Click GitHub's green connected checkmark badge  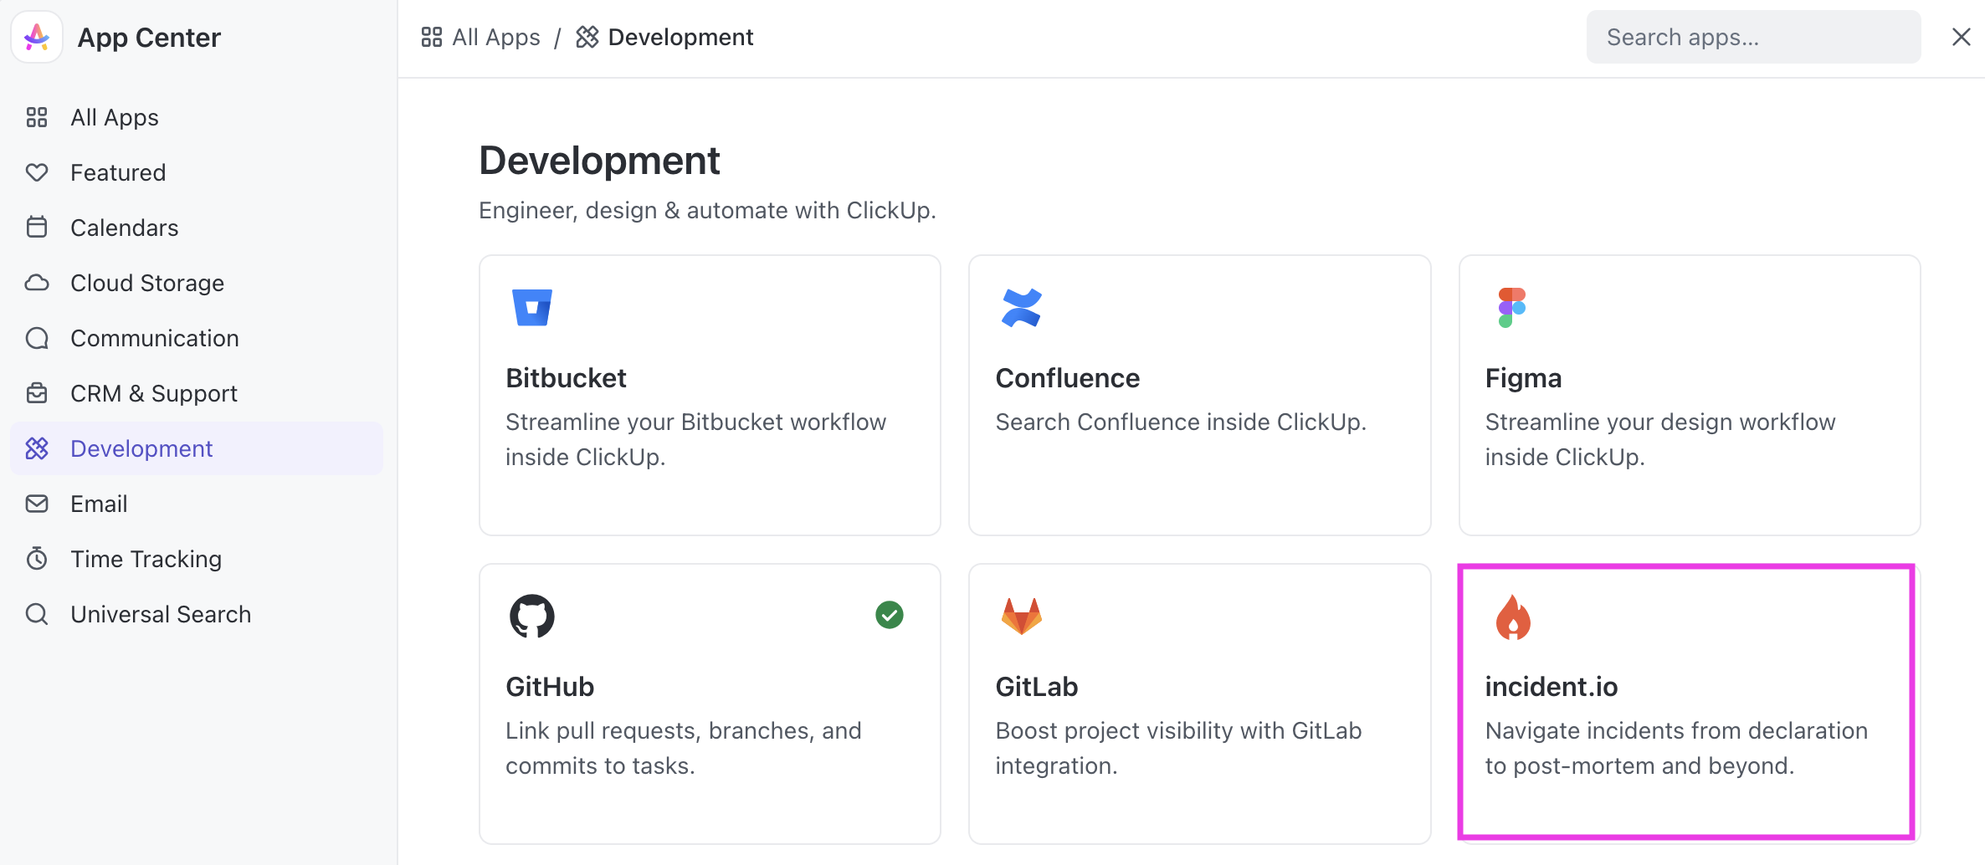click(x=890, y=615)
